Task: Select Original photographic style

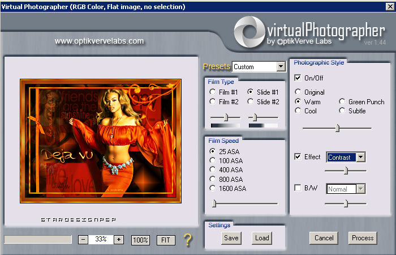Action: coord(298,92)
